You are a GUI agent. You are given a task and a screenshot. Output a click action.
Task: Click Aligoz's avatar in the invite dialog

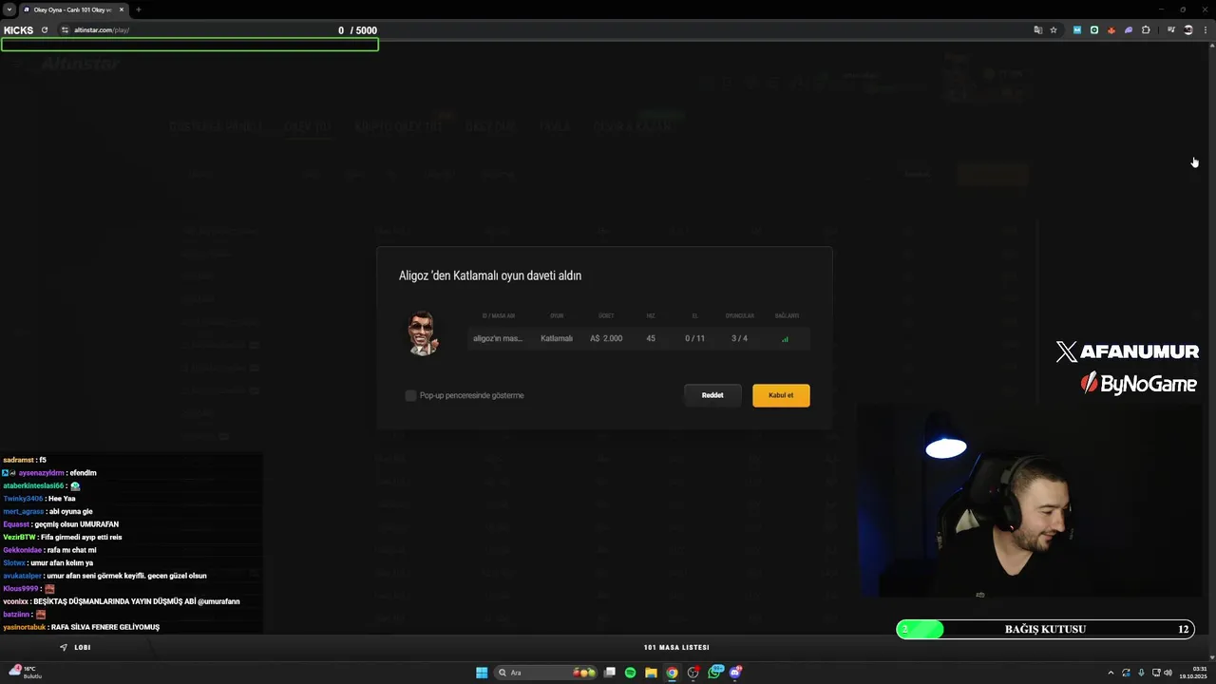pyautogui.click(x=423, y=333)
